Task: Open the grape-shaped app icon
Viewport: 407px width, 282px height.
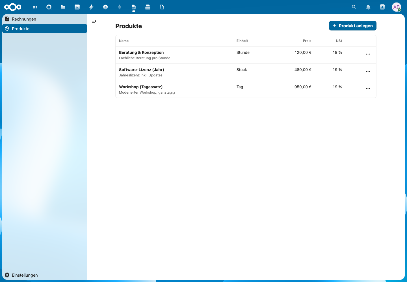Action: click(x=120, y=7)
